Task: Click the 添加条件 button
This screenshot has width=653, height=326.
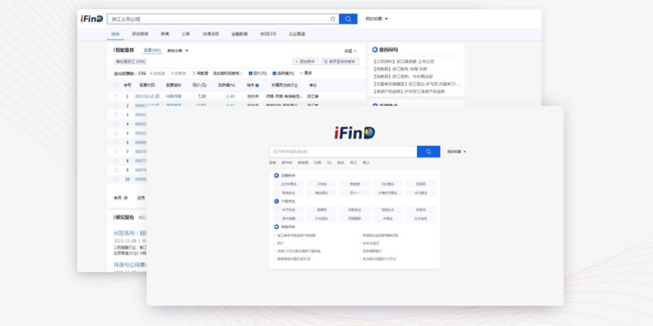Action: [x=306, y=61]
